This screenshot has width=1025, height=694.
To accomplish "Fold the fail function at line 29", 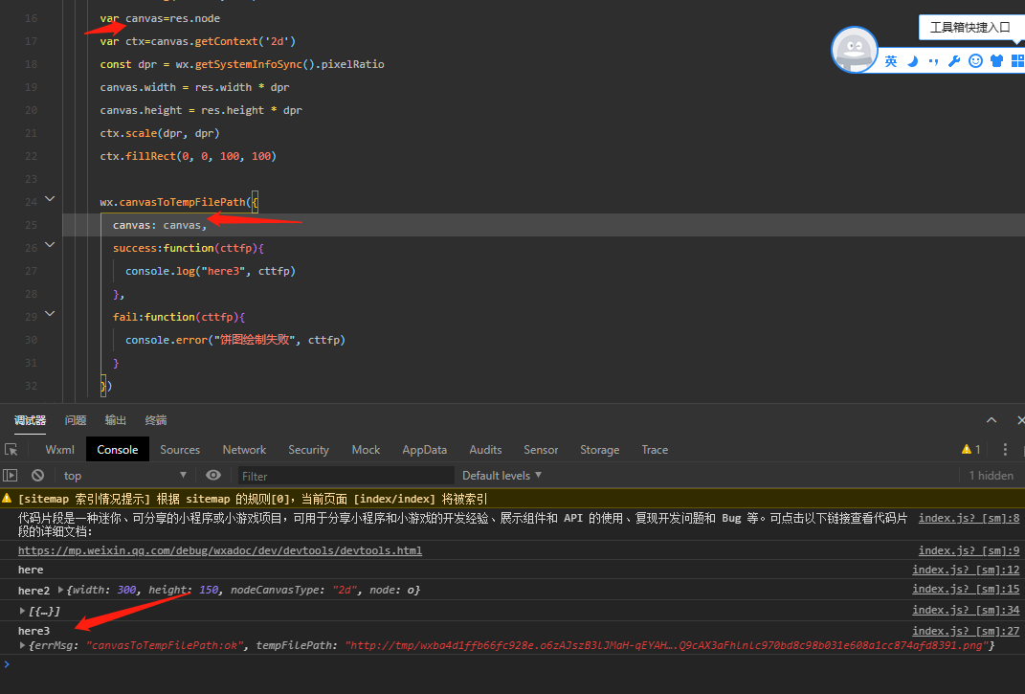I will pos(50,313).
